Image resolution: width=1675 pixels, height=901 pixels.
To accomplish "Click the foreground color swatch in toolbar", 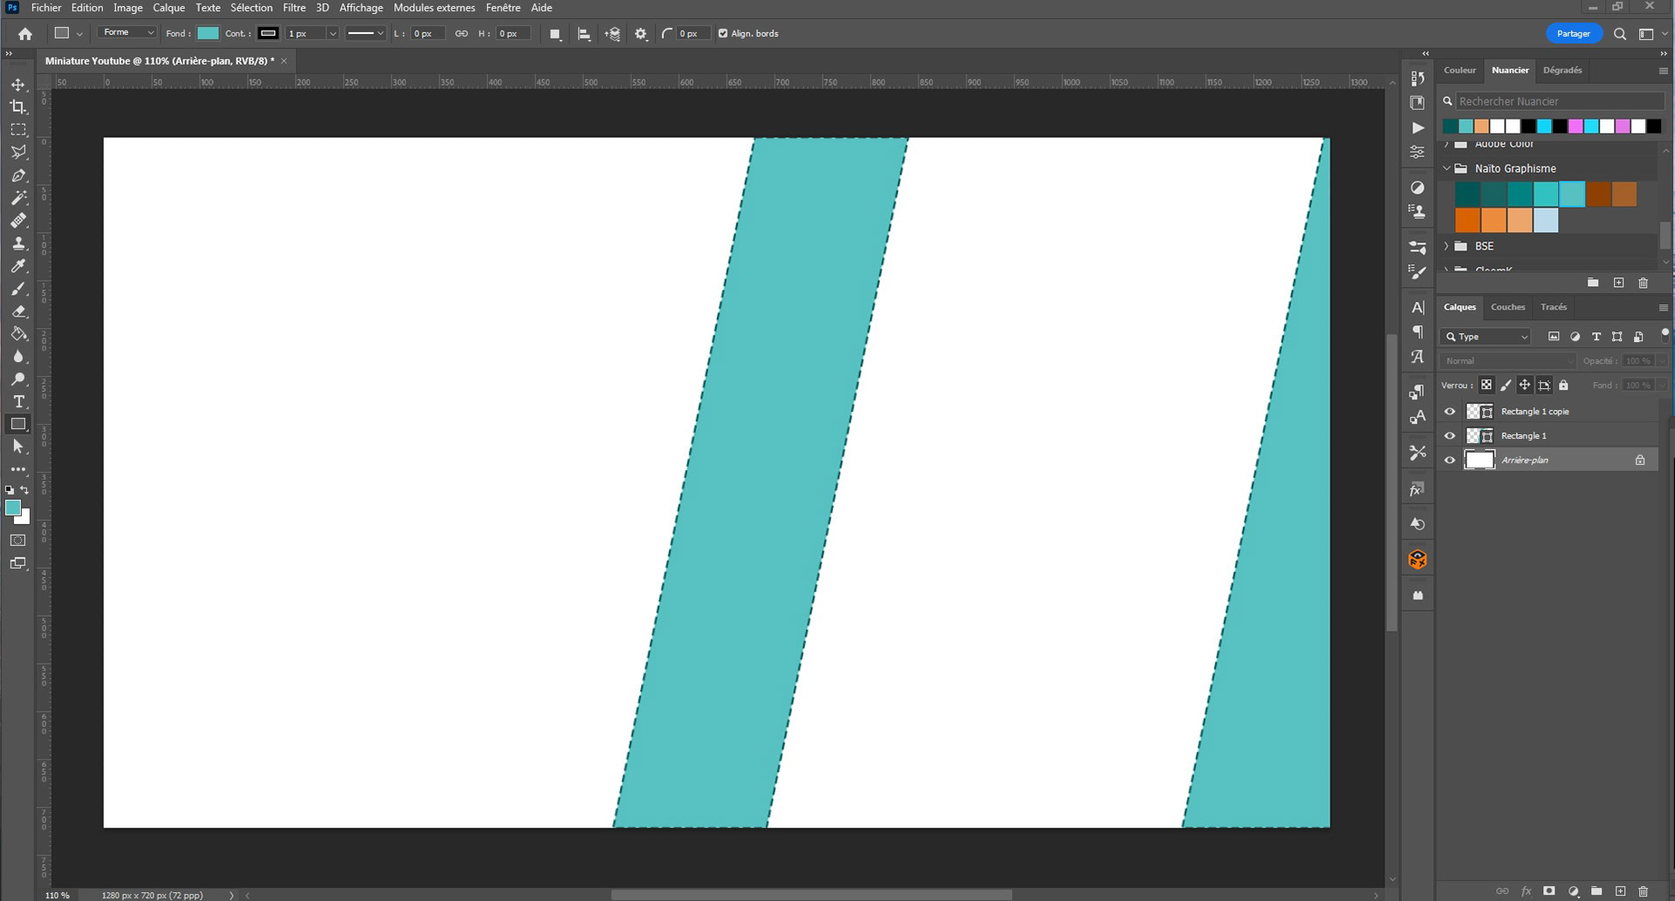I will click(13, 509).
